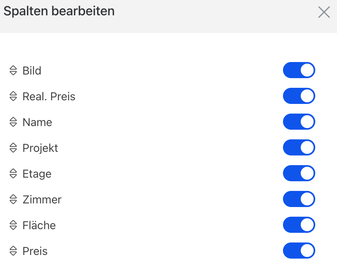
Task: Hide the Name column via its toggle
Action: [x=299, y=122]
